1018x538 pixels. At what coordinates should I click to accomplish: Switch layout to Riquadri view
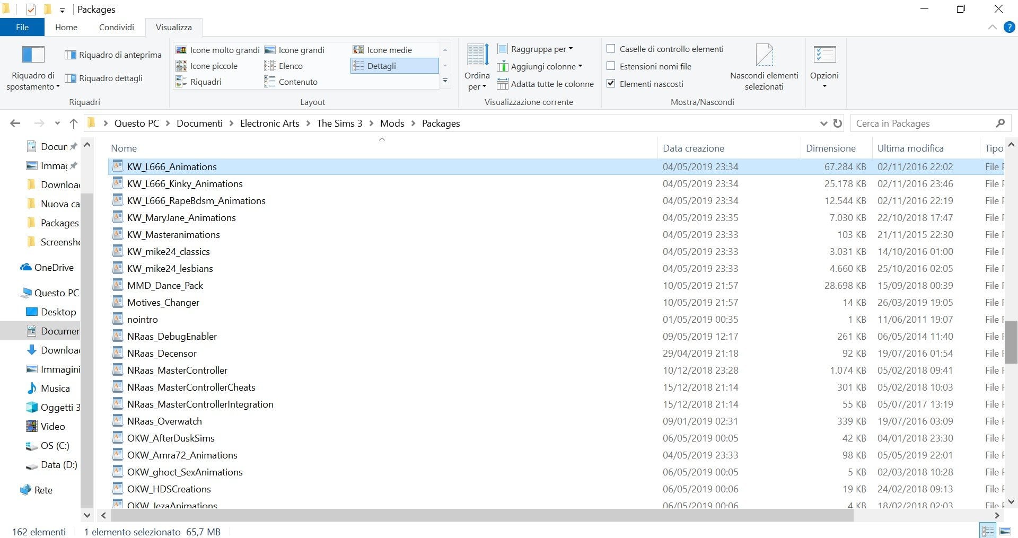(199, 82)
